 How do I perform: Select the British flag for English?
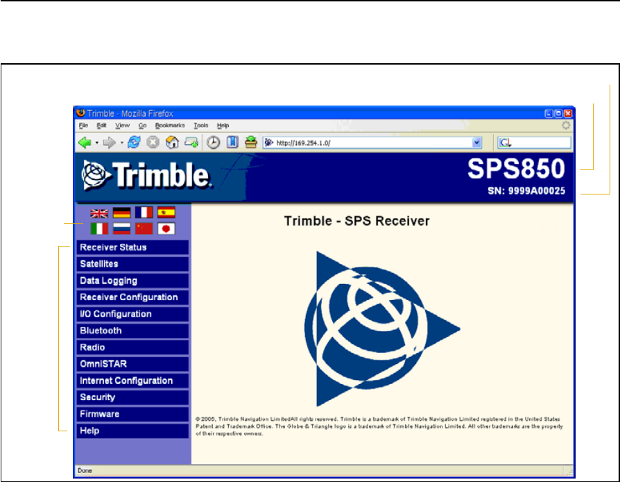(x=99, y=213)
